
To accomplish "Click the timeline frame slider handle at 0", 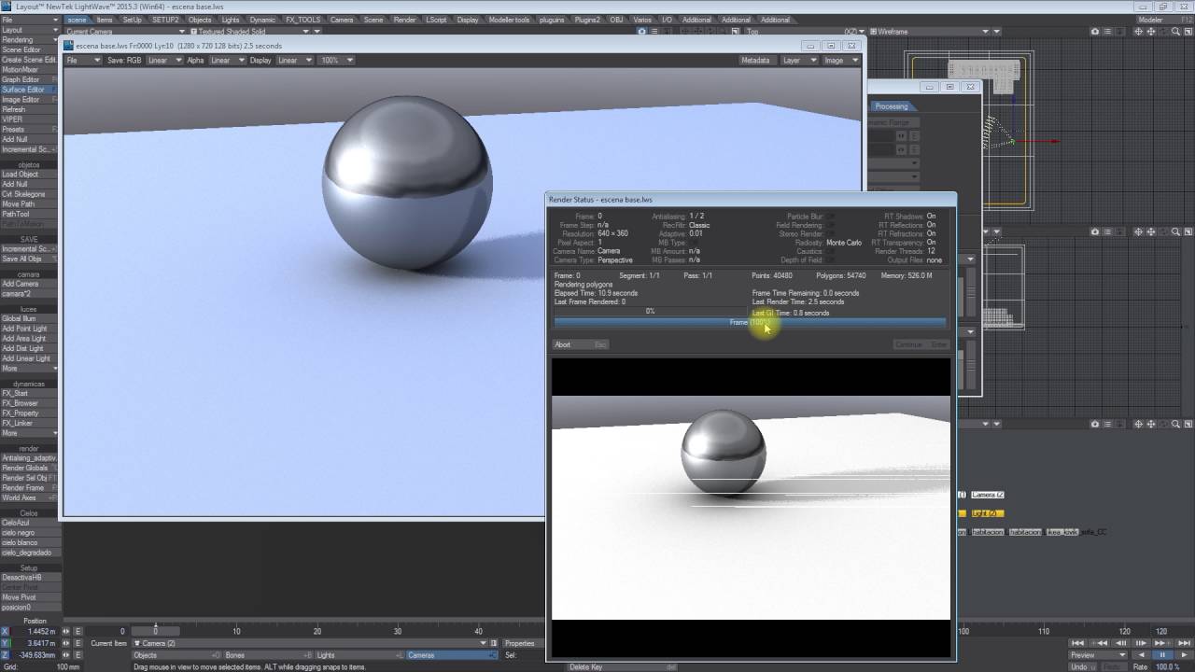I will pos(156,632).
